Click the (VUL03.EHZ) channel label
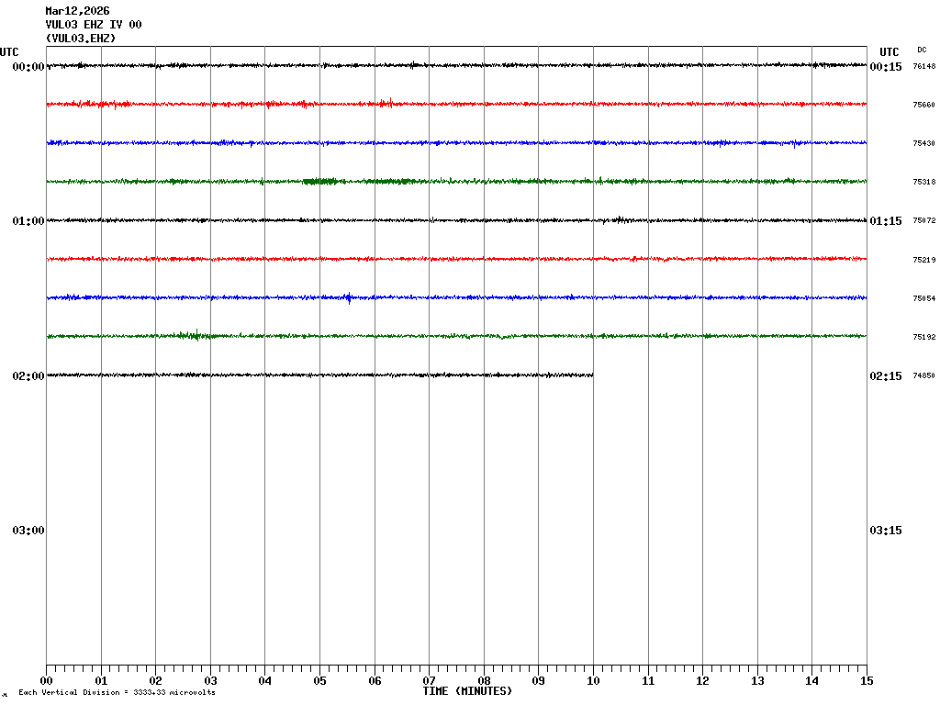The height and width of the screenshot is (705, 940). (x=81, y=39)
